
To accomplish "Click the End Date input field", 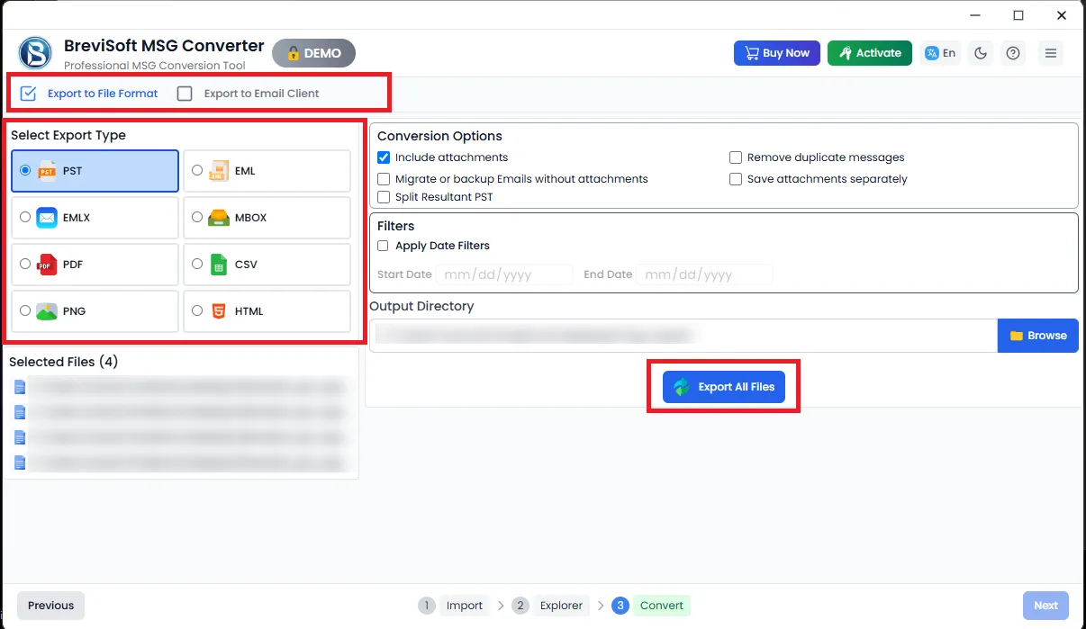I will click(x=704, y=274).
